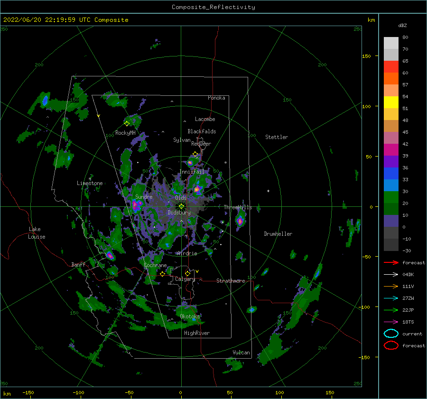Click the Lake Louise label

[x=37, y=233]
